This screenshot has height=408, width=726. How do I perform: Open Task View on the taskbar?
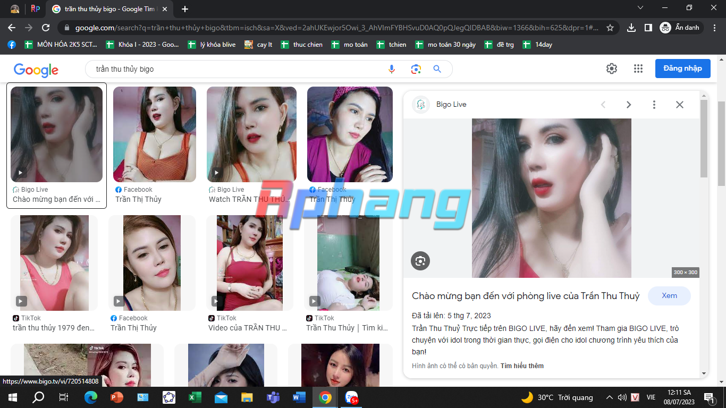(64, 397)
